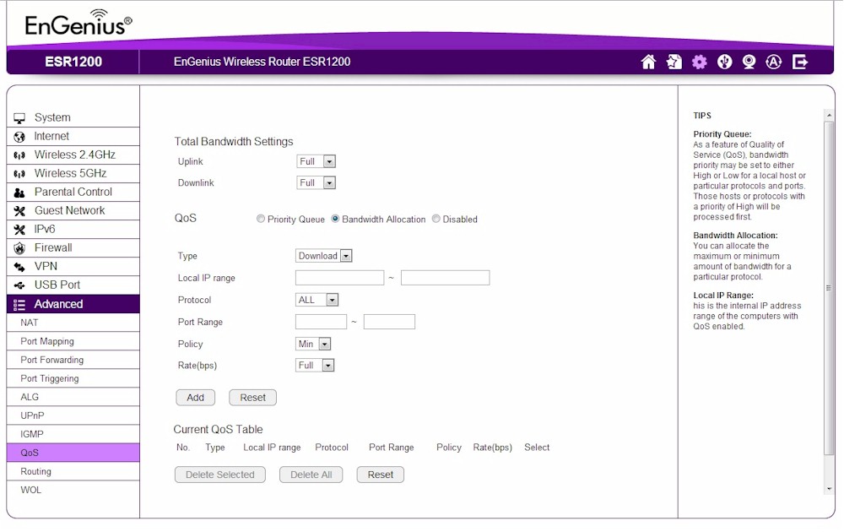This screenshot has width=844, height=532.
Task: Collapse the Advanced sidebar section
Action: point(73,304)
